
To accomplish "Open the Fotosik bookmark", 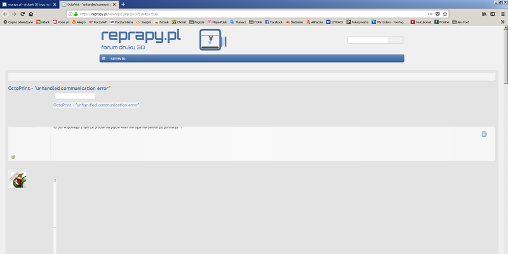I will 162,22.
